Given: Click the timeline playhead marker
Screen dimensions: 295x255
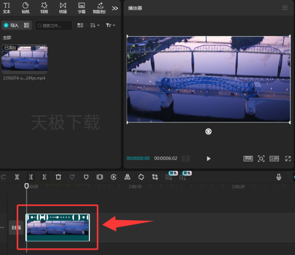Looking at the screenshot, I should point(27,186).
